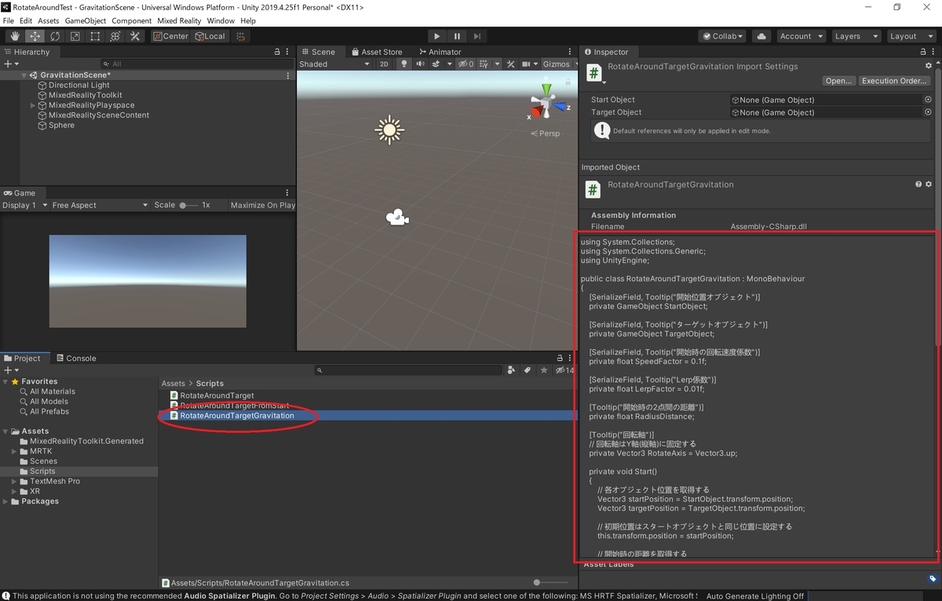Save search star icon in Project
The height and width of the screenshot is (601, 942).
tap(543, 370)
